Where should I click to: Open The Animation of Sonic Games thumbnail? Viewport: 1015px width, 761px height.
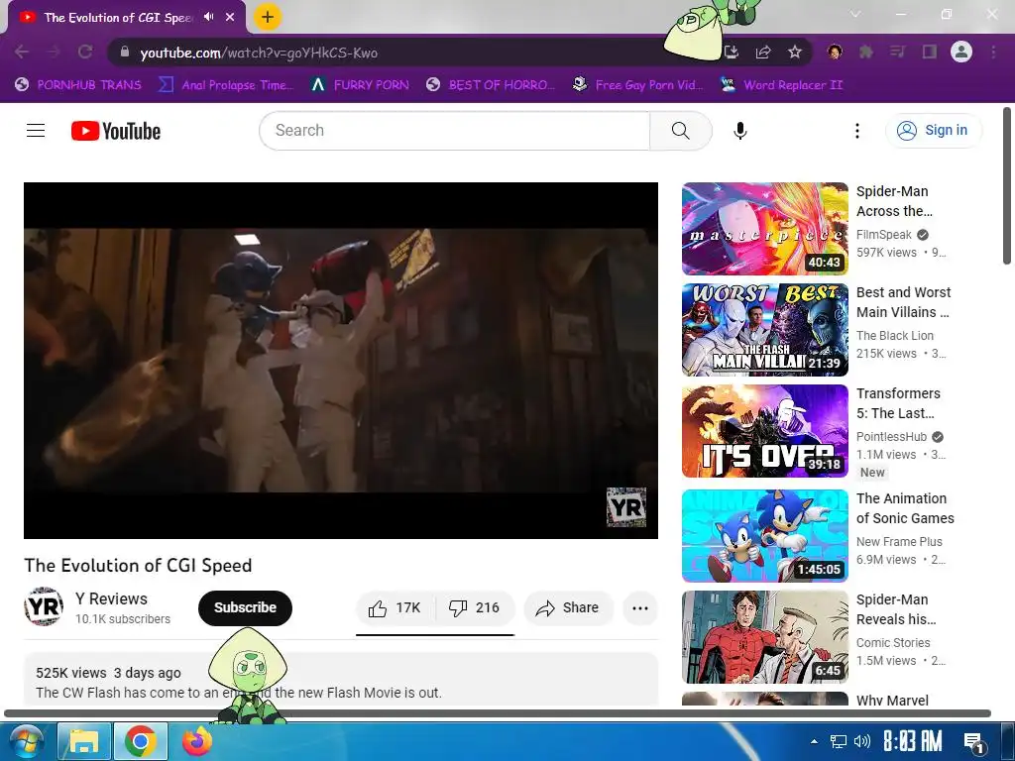(x=765, y=536)
